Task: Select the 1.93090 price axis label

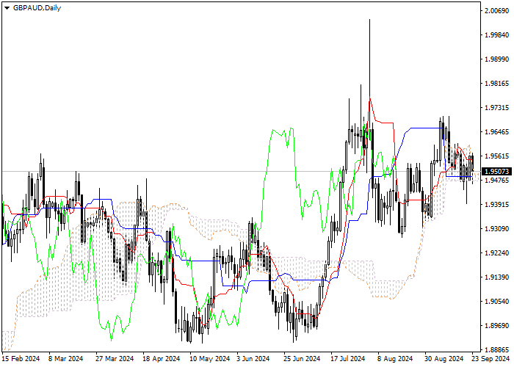Action: click(496, 229)
